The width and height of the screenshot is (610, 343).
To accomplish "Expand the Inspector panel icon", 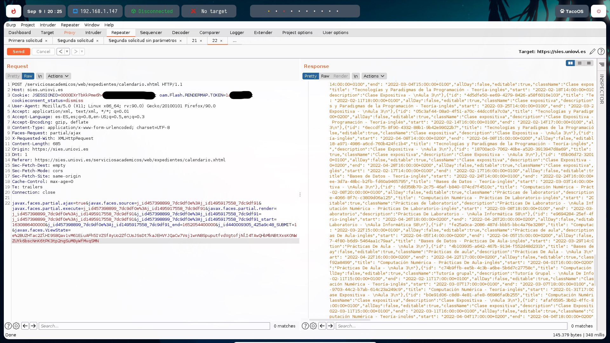I will click(x=602, y=64).
